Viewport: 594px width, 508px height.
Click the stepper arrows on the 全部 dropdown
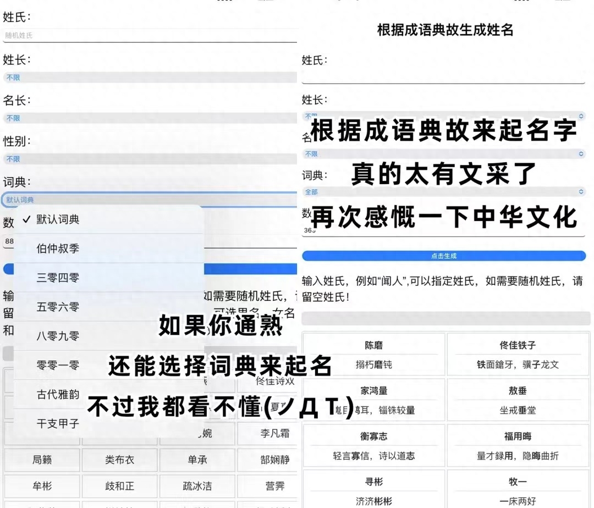pyautogui.click(x=581, y=192)
